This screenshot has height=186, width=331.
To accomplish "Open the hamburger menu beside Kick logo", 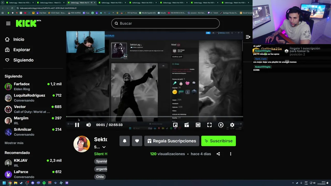I will 8,24.
